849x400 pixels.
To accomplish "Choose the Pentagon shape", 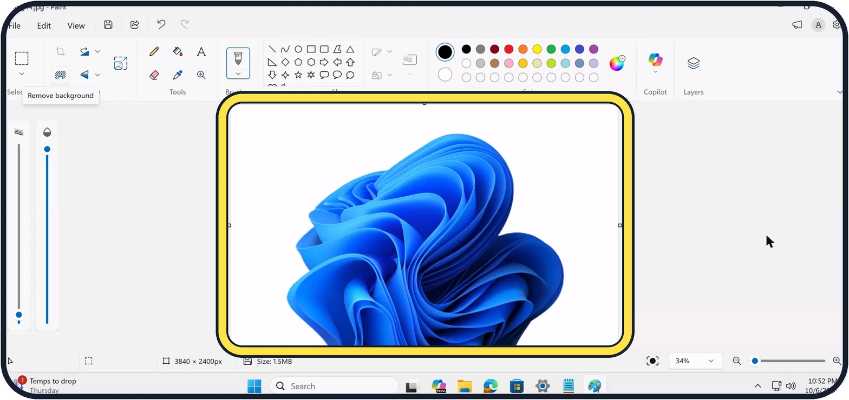I will (298, 62).
